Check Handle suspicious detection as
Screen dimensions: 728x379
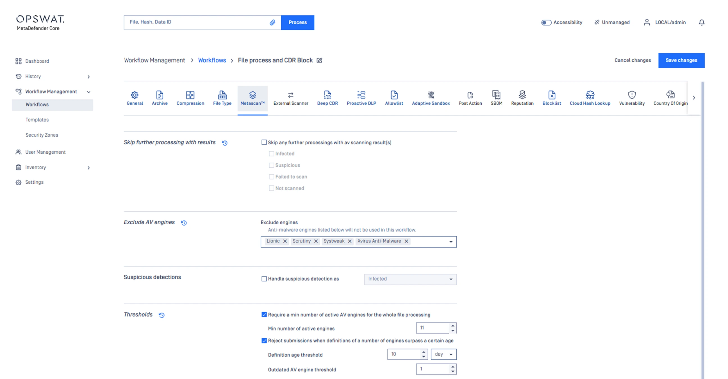click(264, 279)
